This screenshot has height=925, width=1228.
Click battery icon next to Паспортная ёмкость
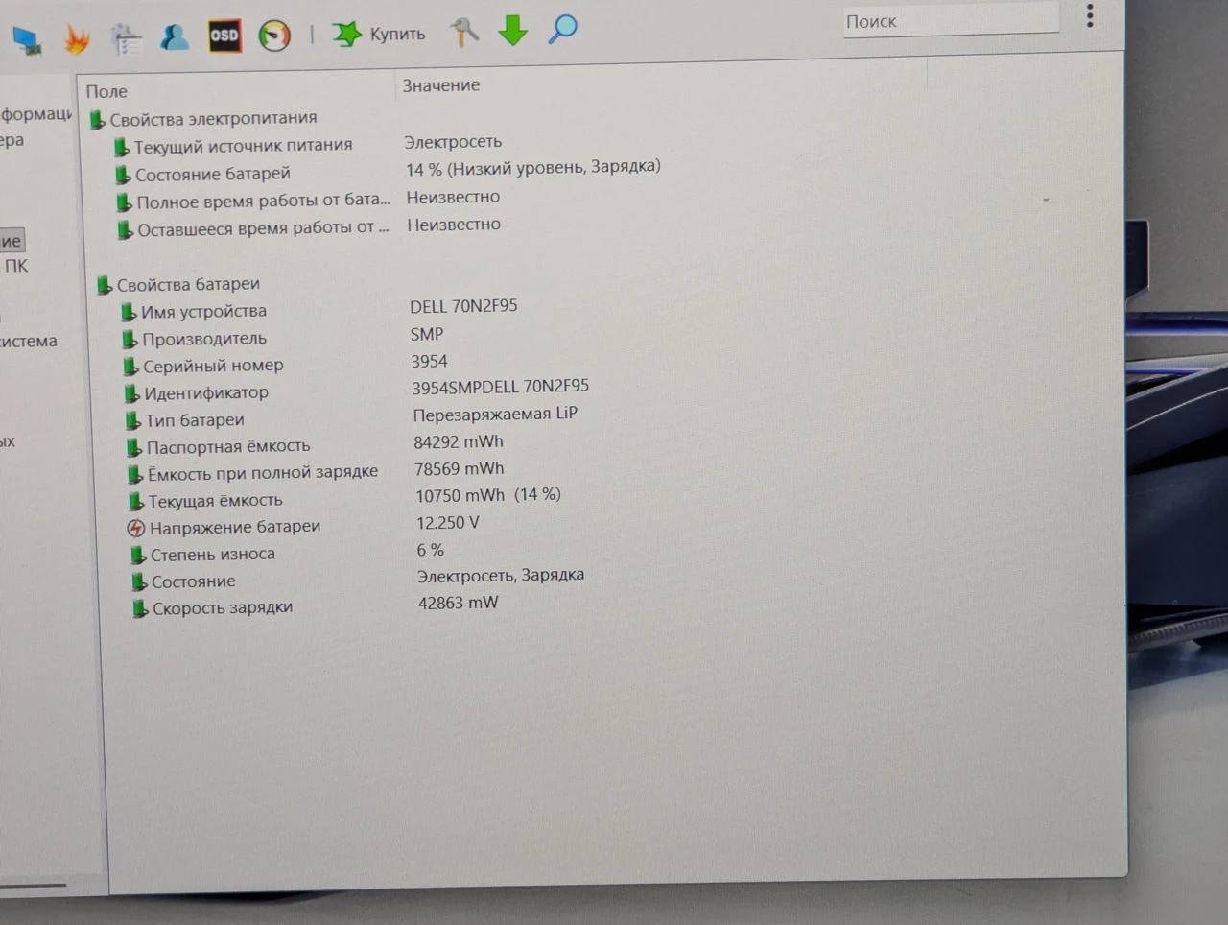[134, 447]
